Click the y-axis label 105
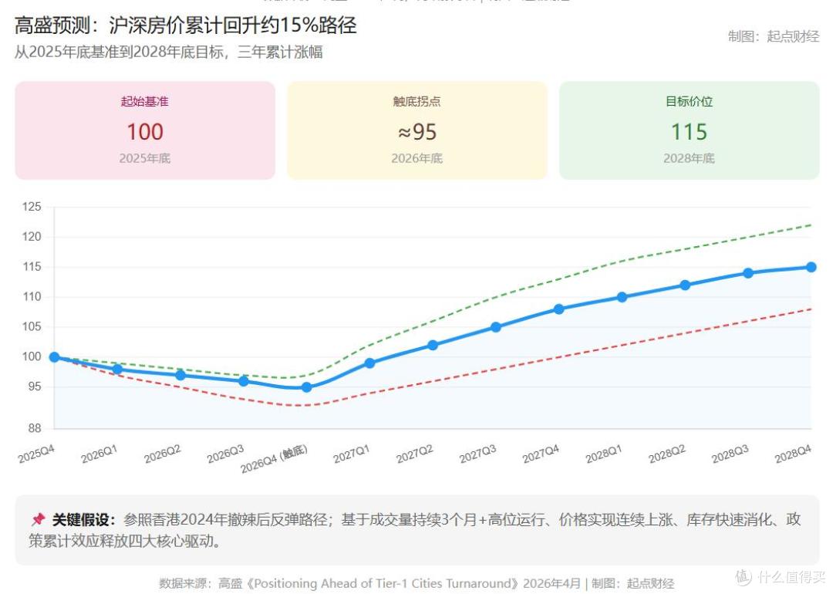833x594 pixels. coord(32,327)
